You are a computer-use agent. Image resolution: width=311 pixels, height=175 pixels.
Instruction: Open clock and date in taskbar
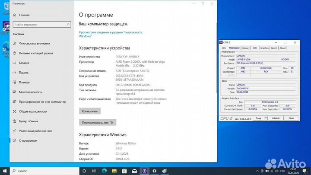(x=293, y=171)
